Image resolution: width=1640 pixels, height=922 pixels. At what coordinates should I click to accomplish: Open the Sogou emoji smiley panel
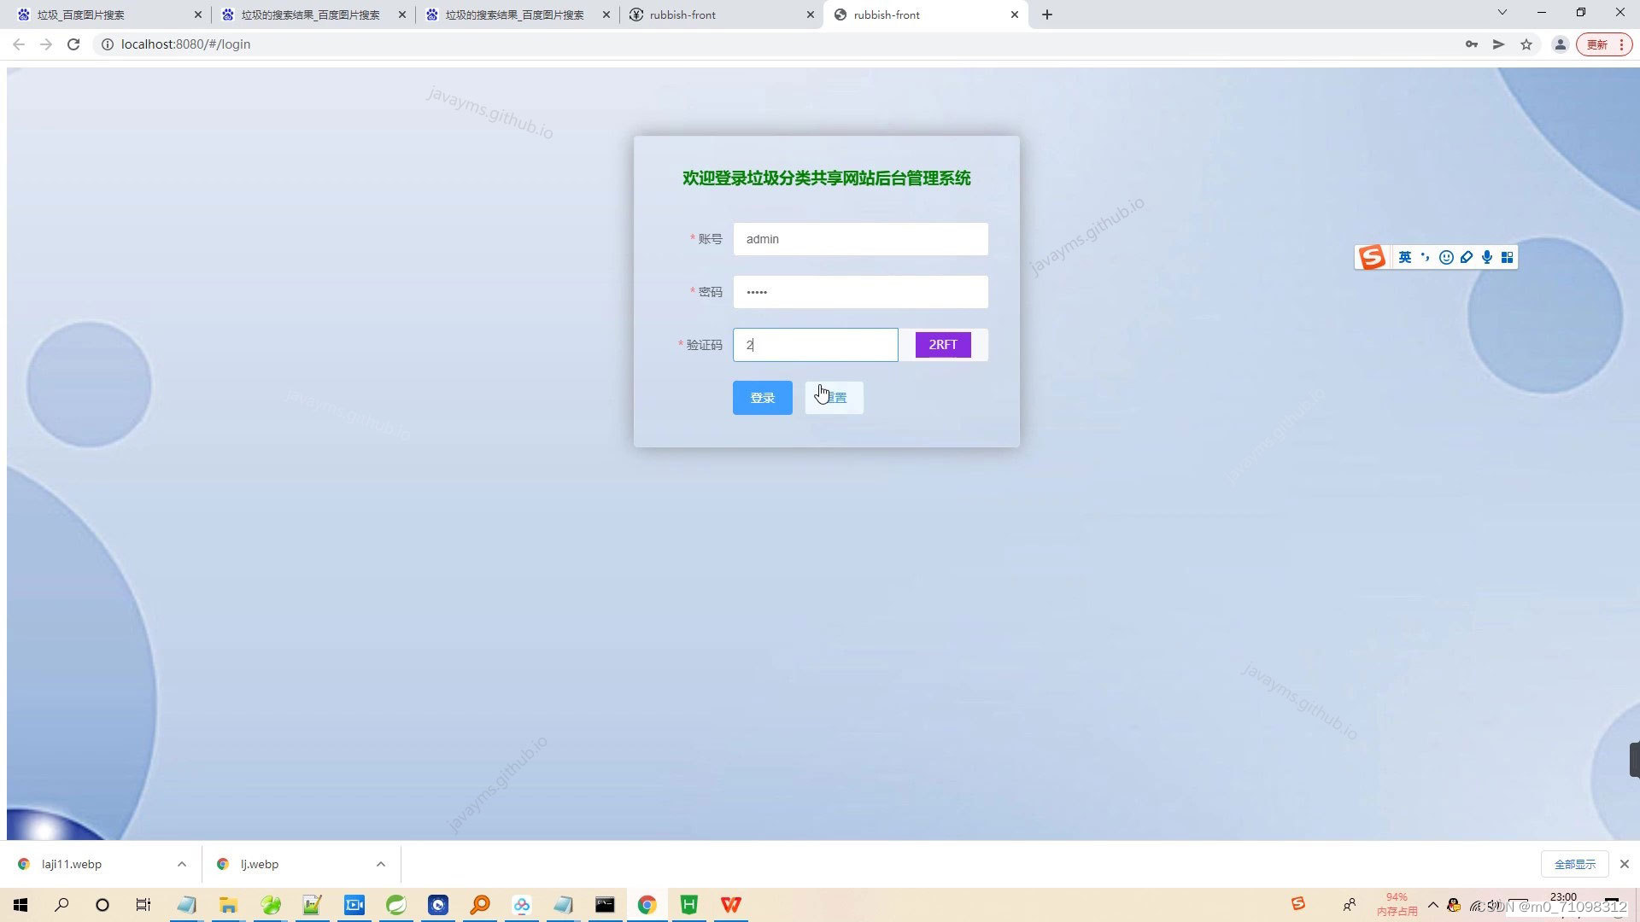(x=1446, y=257)
